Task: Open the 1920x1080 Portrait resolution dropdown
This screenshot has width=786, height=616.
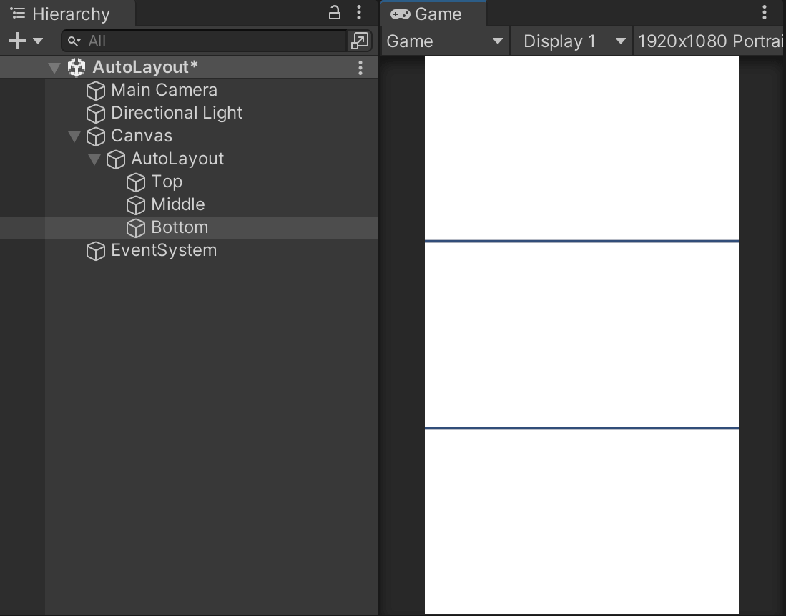Action: click(709, 41)
